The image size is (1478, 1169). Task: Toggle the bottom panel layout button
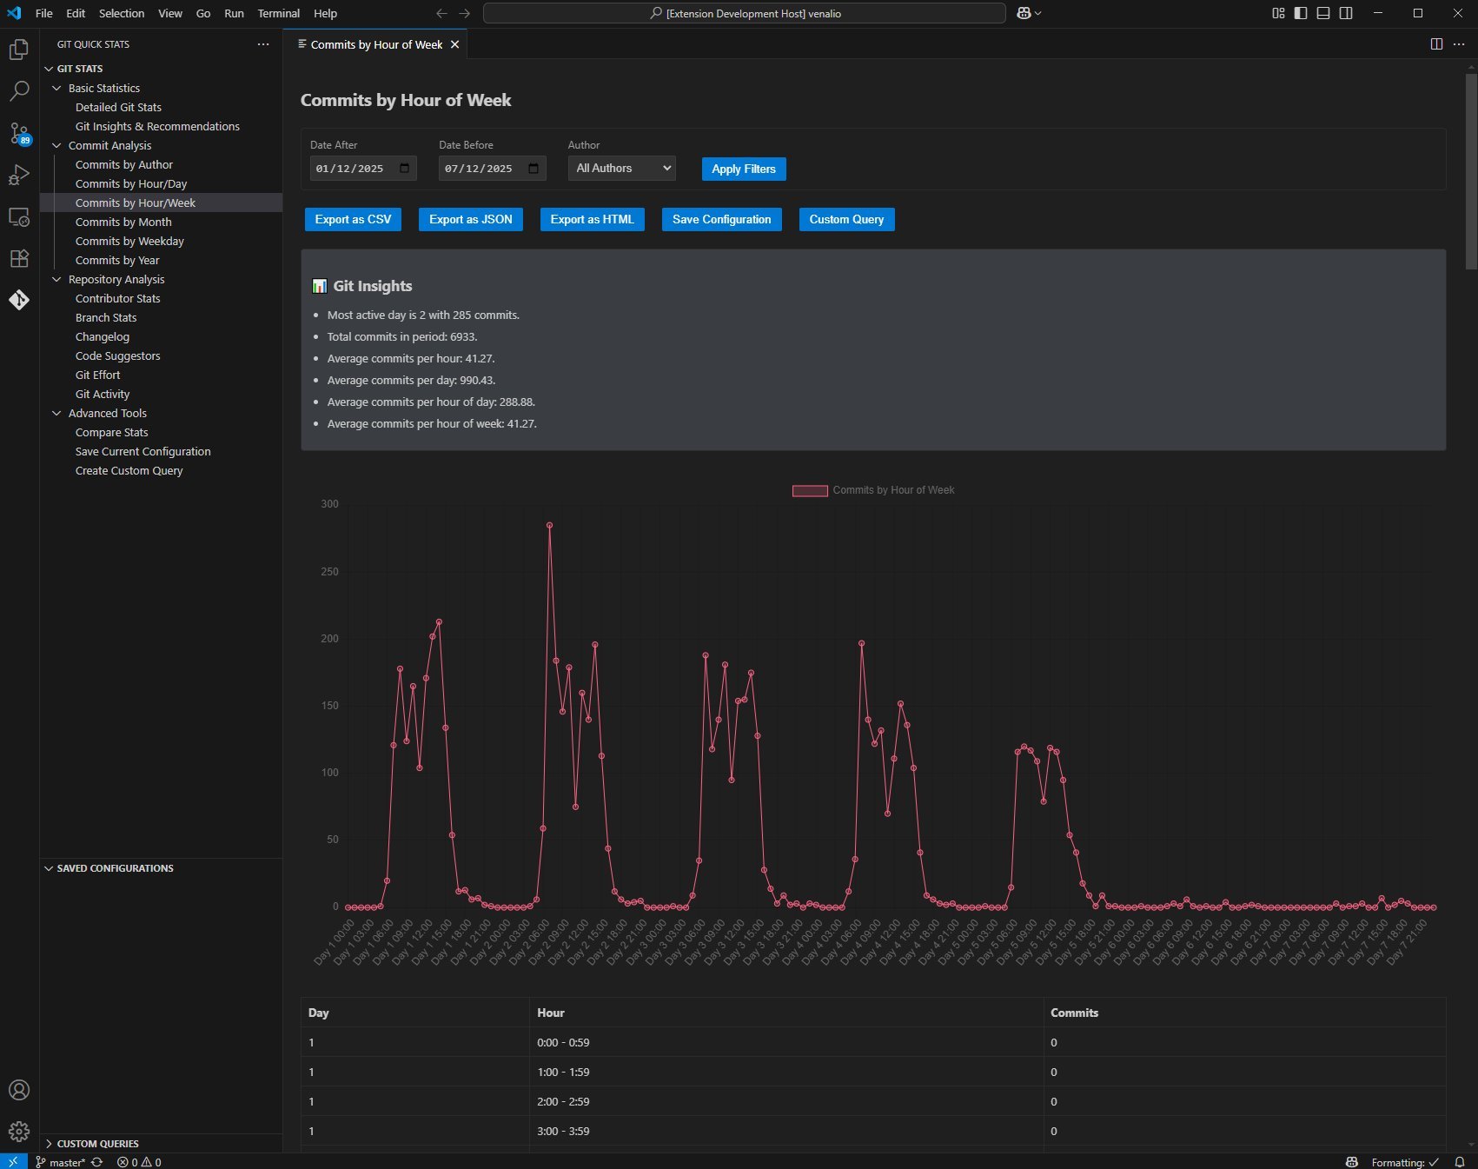pos(1323,13)
